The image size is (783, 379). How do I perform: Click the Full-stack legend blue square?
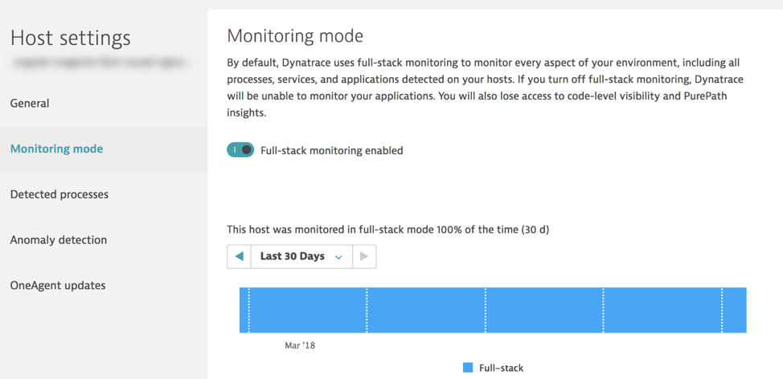click(x=468, y=368)
